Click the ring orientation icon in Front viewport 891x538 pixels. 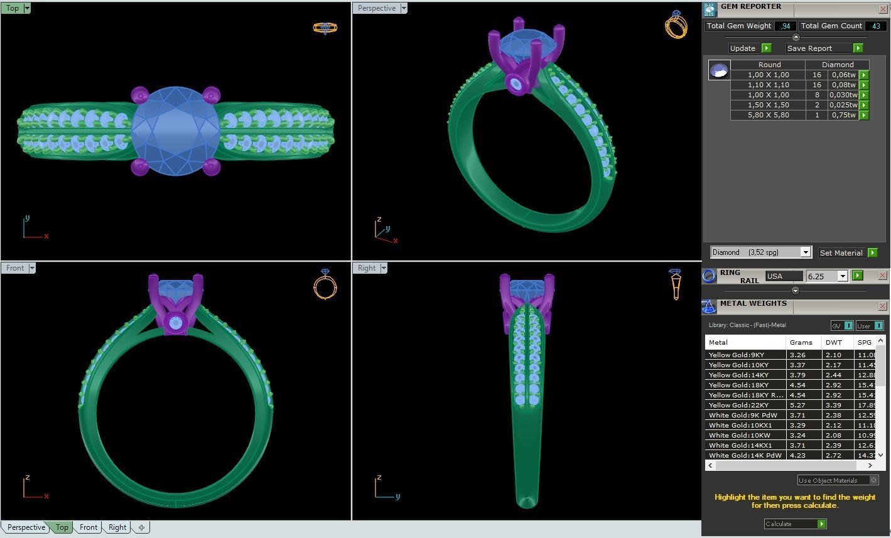point(325,284)
